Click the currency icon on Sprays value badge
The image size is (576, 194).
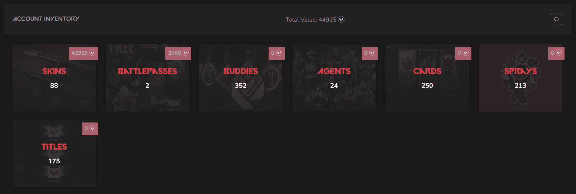[559, 53]
